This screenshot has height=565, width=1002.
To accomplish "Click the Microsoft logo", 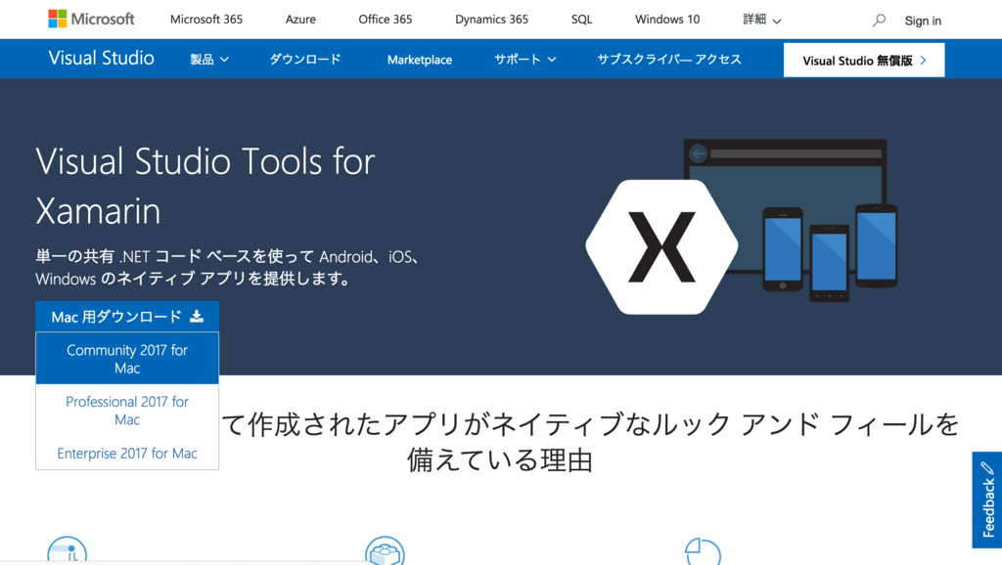I will (91, 20).
